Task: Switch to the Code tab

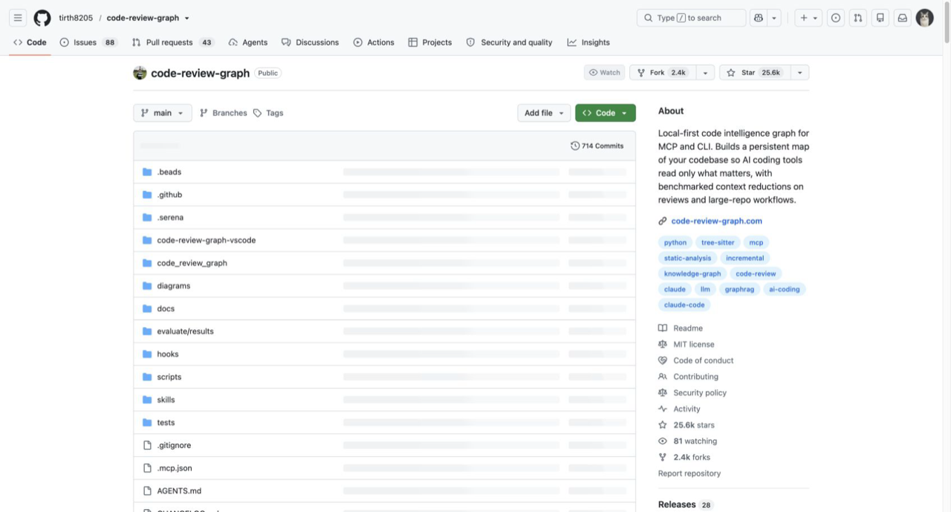Action: (x=30, y=42)
